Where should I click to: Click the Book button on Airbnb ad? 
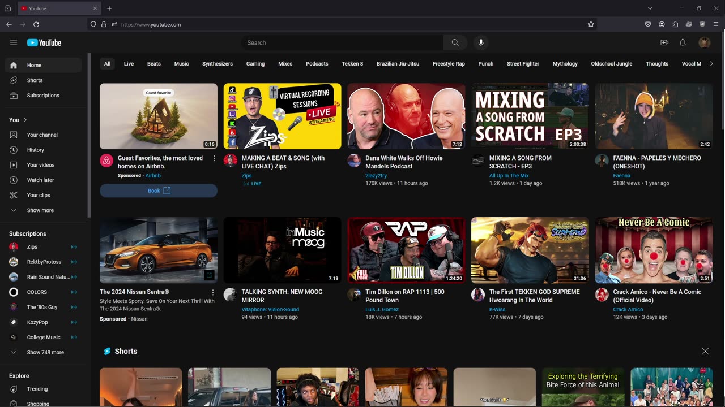[x=159, y=190]
